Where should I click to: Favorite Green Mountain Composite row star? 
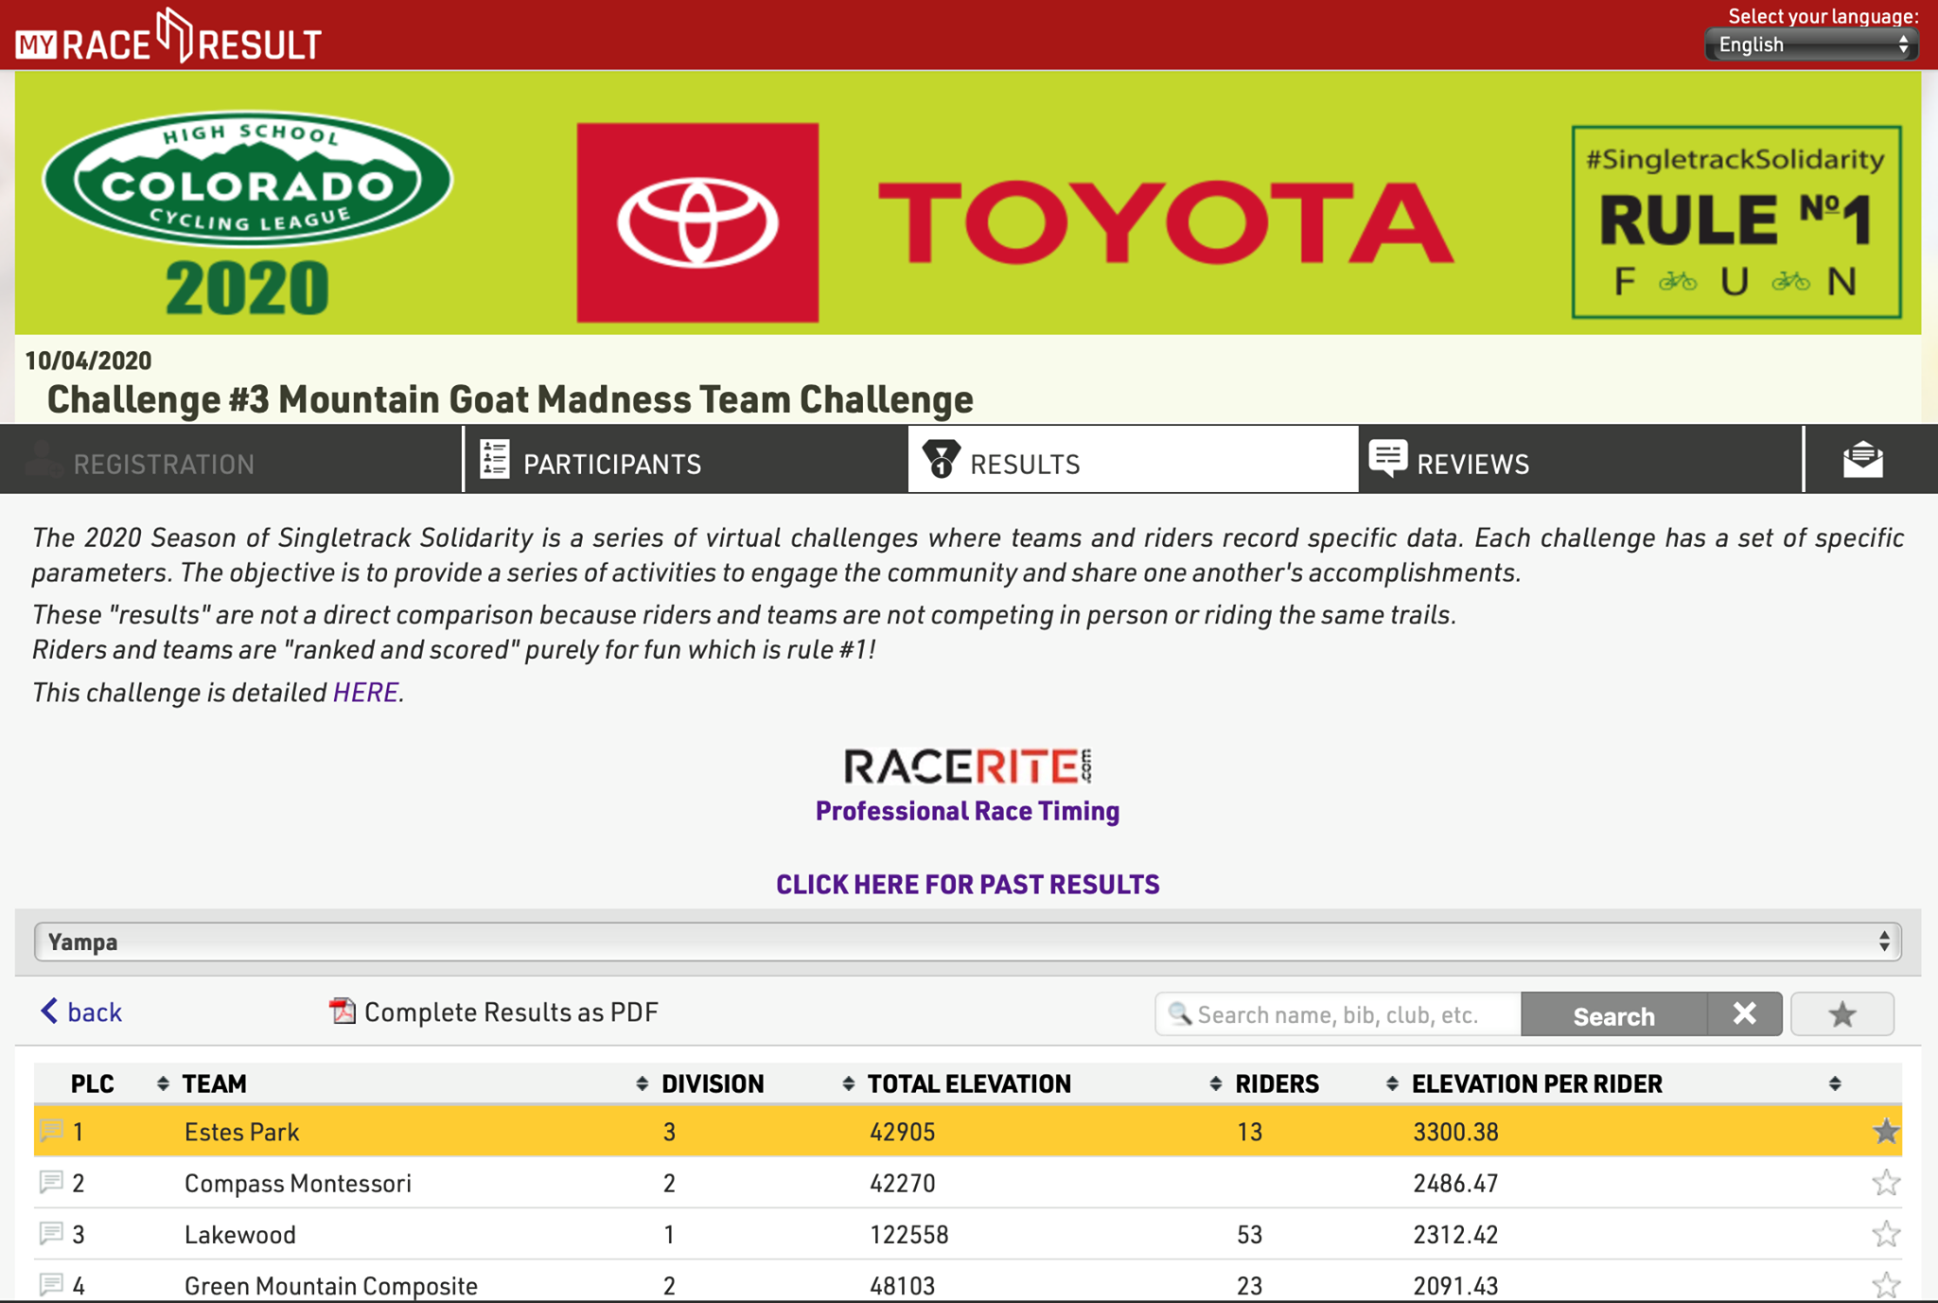tap(1886, 1285)
